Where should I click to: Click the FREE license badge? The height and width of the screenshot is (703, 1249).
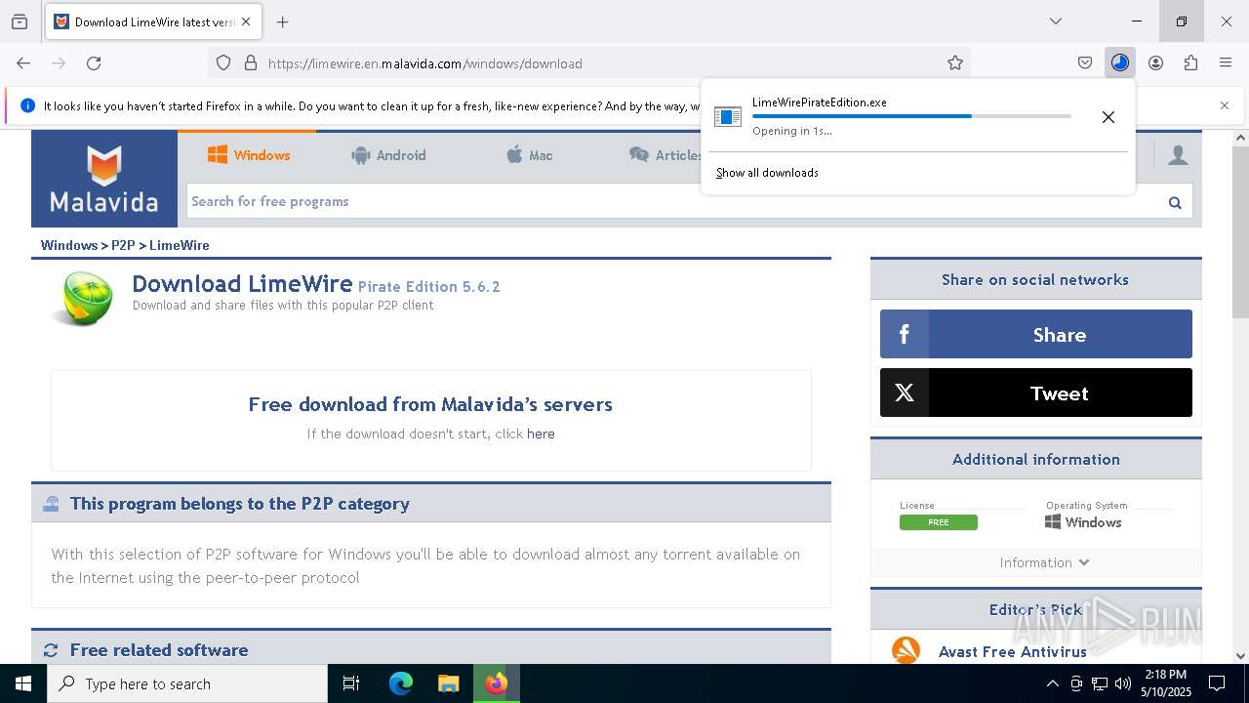coord(939,522)
